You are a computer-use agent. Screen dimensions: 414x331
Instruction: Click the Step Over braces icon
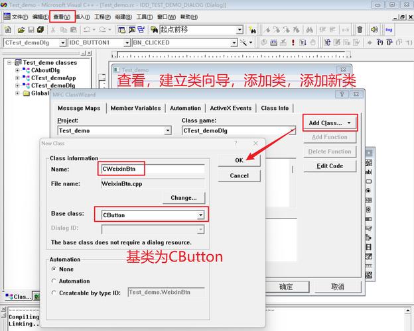click(x=389, y=42)
